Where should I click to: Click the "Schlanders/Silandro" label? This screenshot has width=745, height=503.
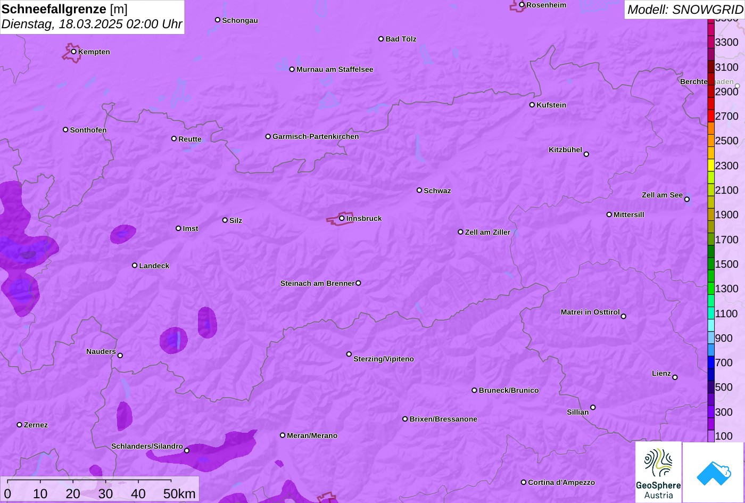tap(147, 446)
